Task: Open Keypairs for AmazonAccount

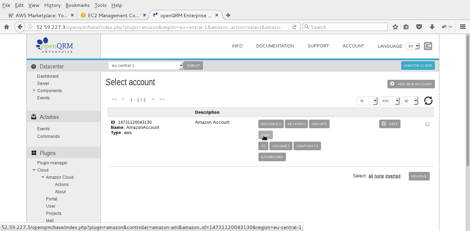Action: click(x=296, y=124)
